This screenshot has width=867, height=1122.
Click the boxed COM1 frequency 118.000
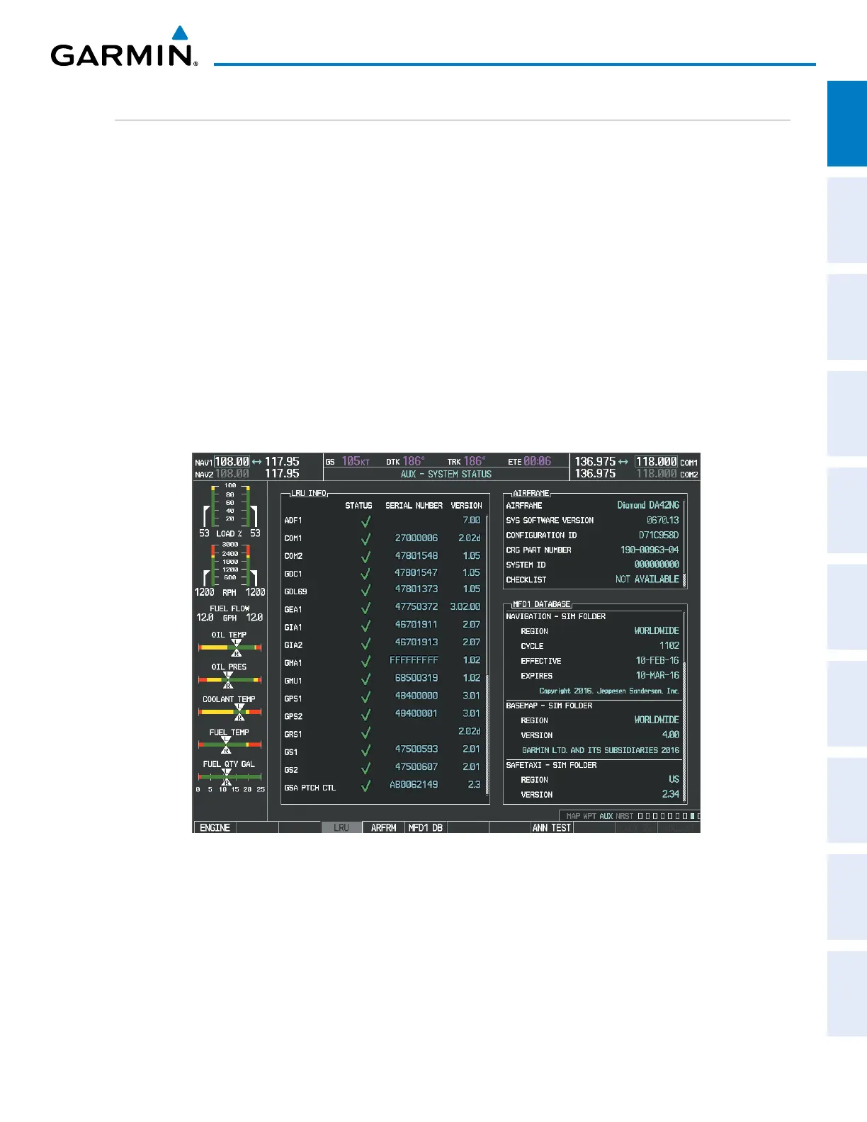[656, 462]
